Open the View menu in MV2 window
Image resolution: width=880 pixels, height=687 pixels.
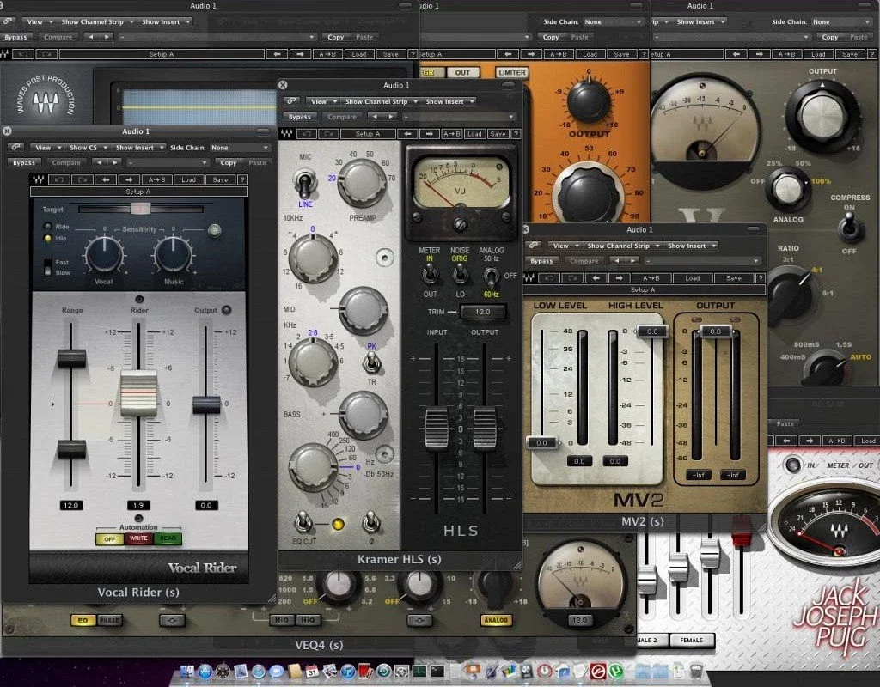(562, 246)
